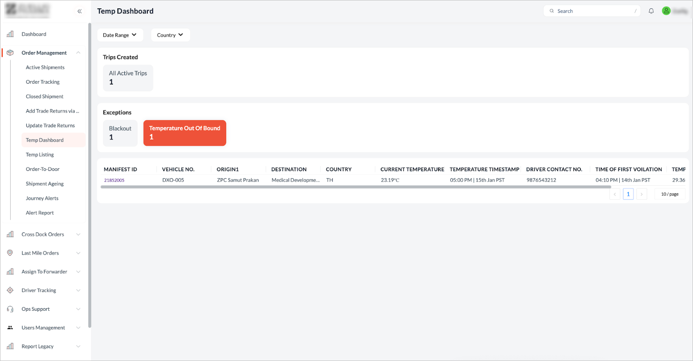Open Dashboard in the sidebar

[x=34, y=34]
